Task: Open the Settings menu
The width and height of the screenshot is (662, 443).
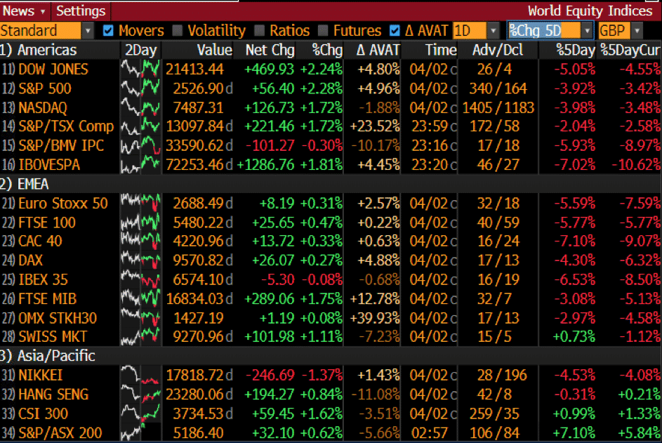Action: click(x=81, y=11)
